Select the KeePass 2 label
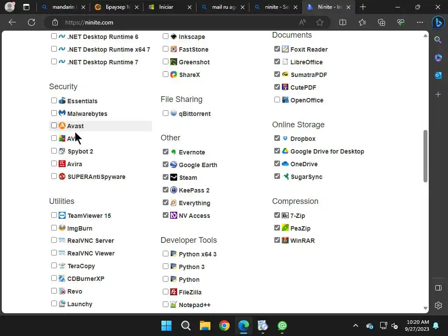The height and width of the screenshot is (336, 448). pos(194,190)
